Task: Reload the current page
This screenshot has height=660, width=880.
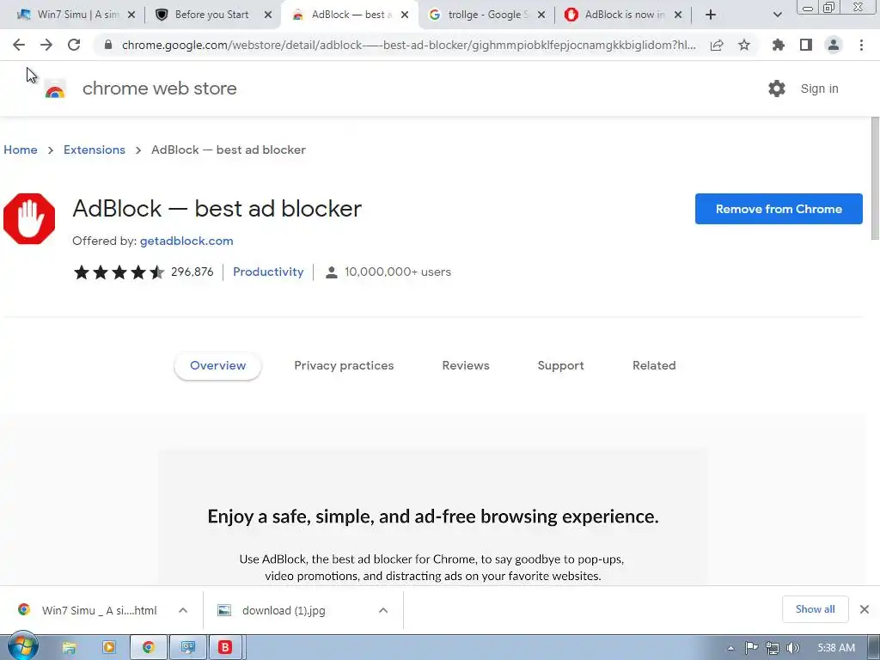Action: (74, 45)
